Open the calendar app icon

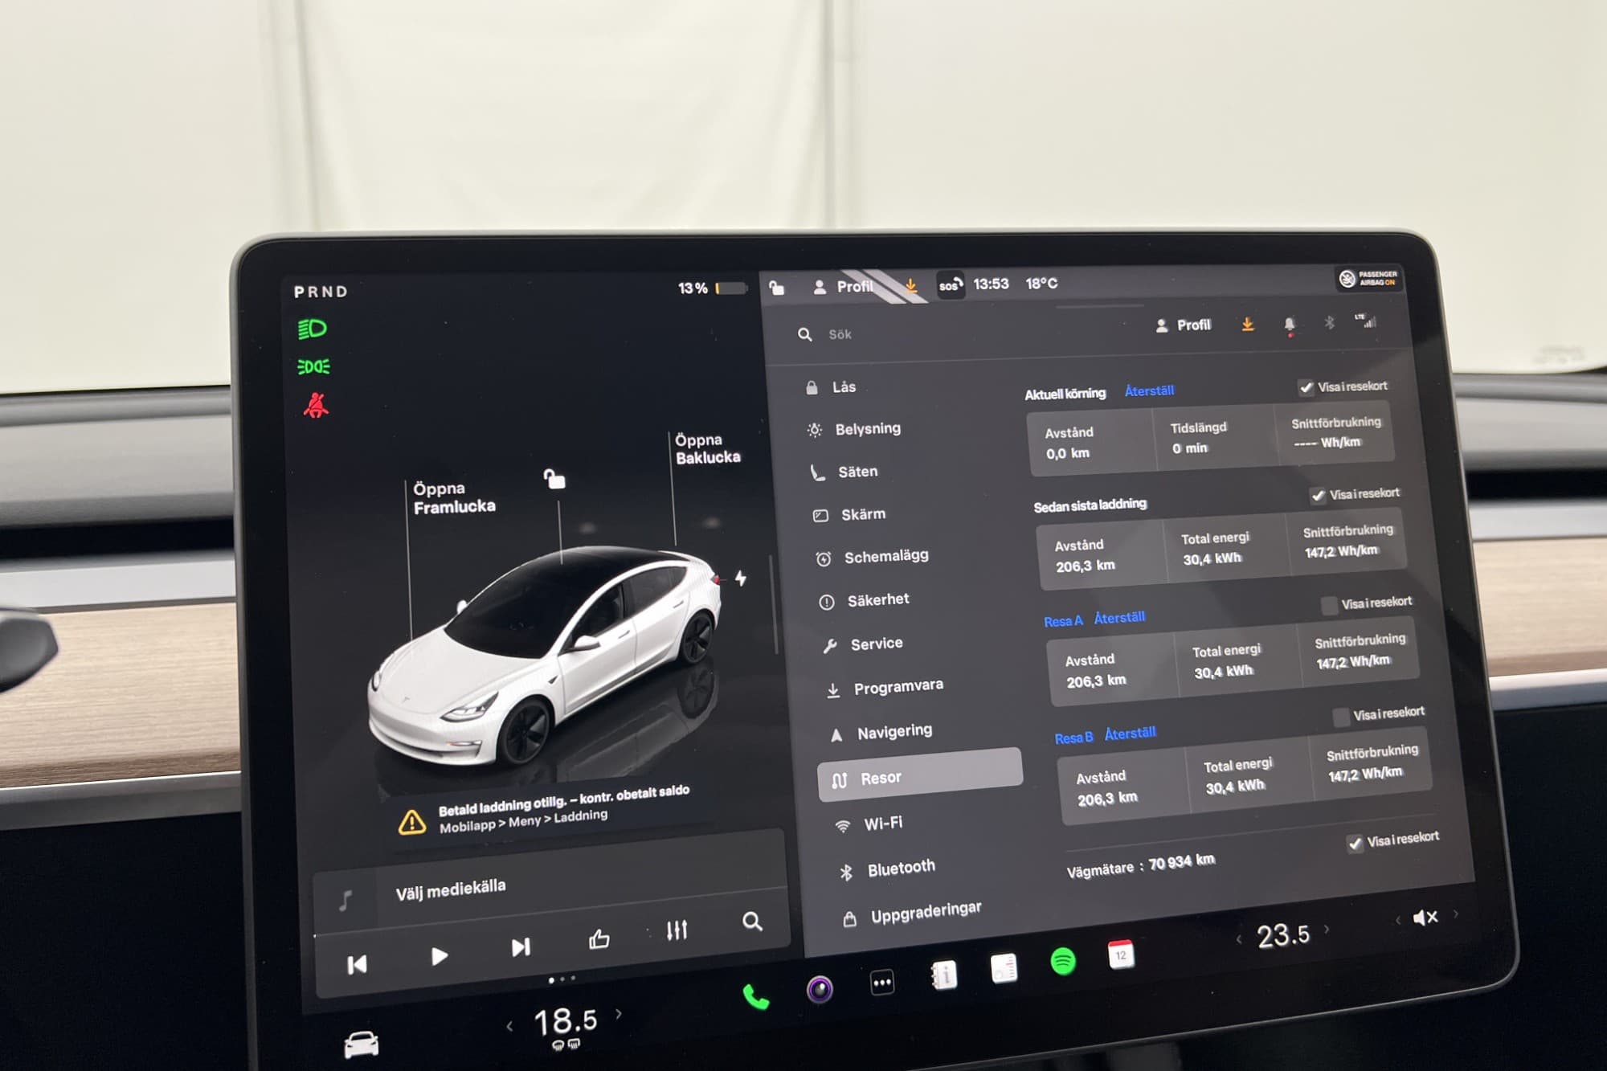[x=1121, y=954]
